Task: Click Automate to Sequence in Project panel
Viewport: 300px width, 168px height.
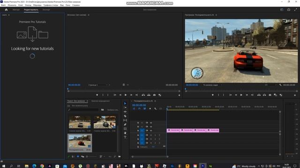Action: click(110, 157)
